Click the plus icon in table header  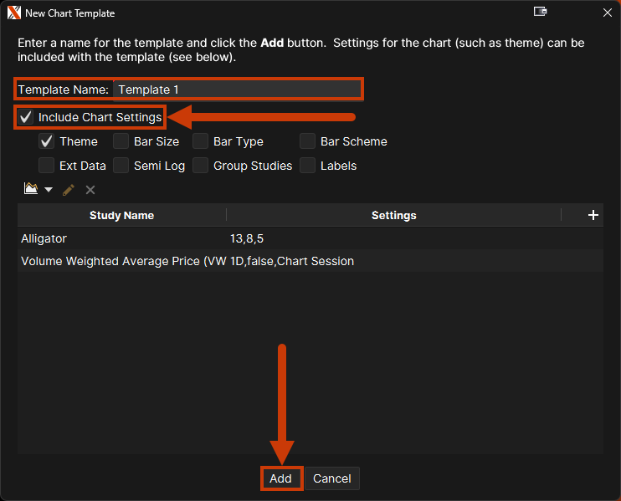593,215
